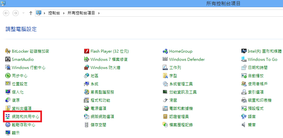The image size is (283, 138).
Task: Click the 使用者帳戶 people icon
Action: 244,84
